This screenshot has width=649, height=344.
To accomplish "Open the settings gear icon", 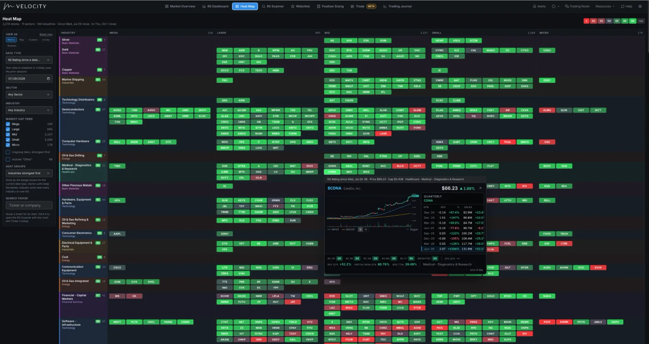I will (640, 6).
